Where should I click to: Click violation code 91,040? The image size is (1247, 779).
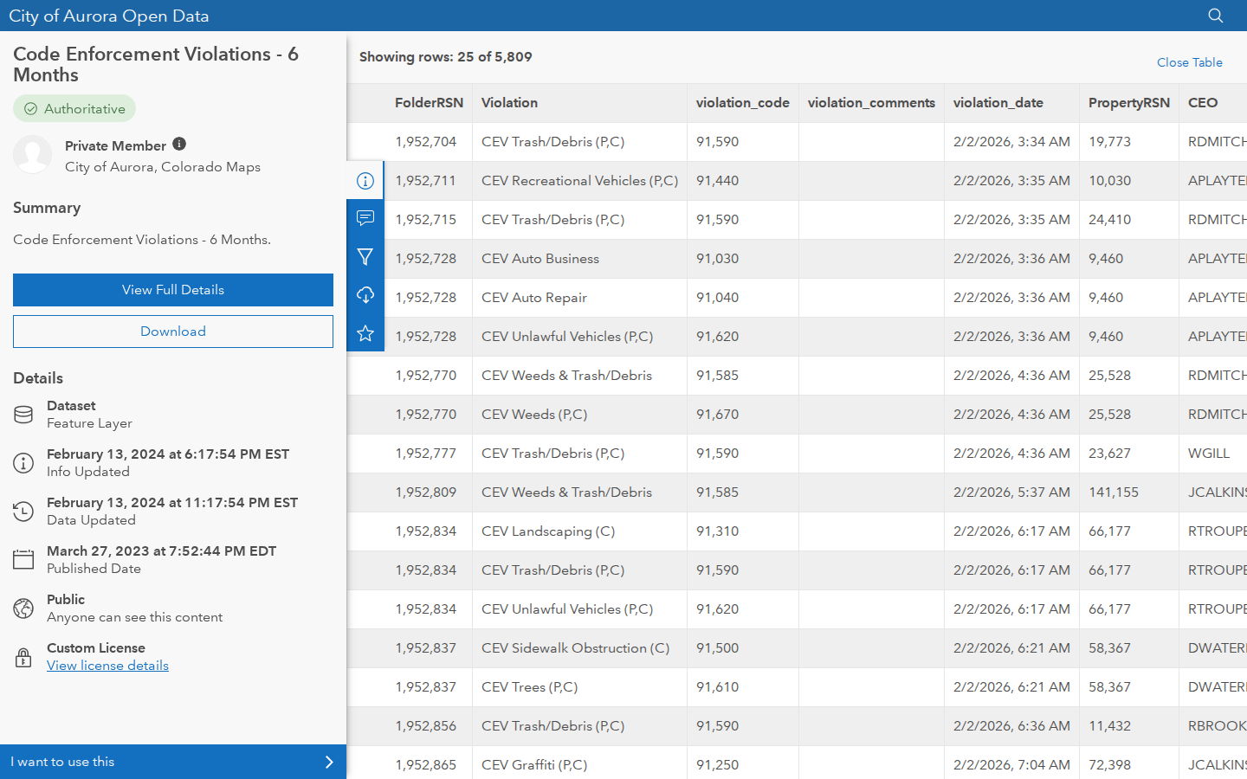(717, 298)
